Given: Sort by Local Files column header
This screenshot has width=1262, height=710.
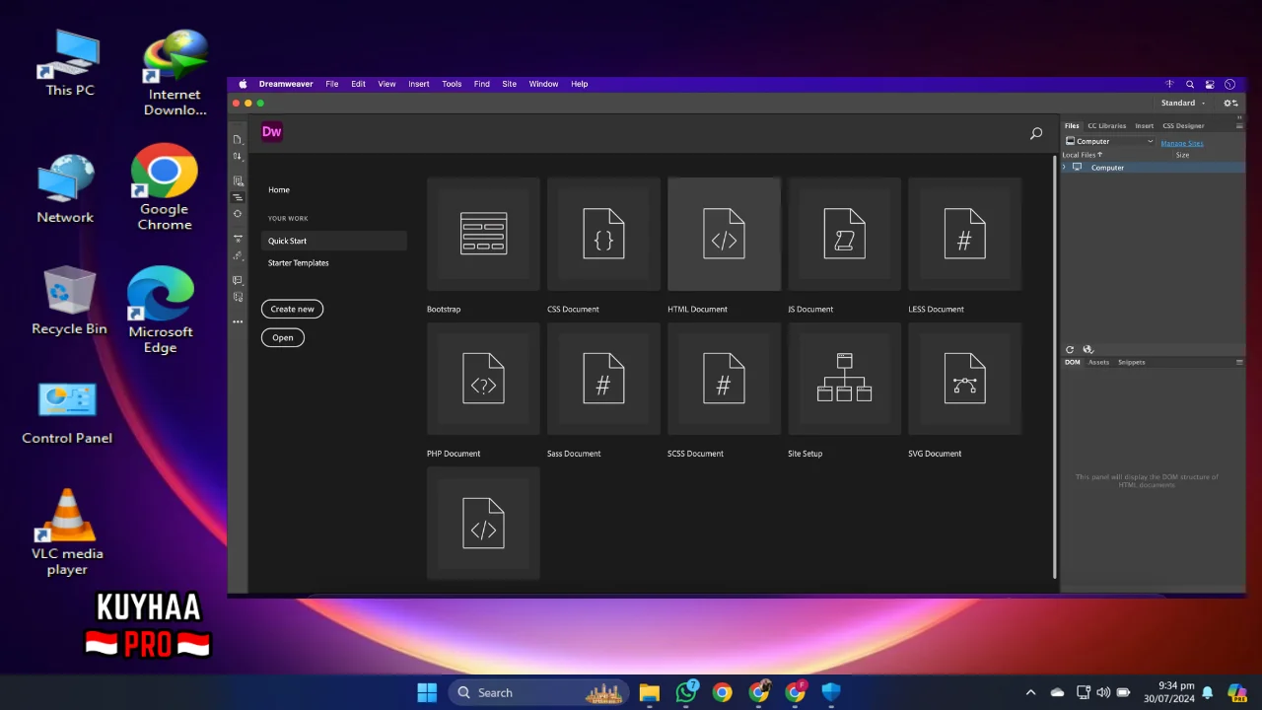Looking at the screenshot, I should click(x=1082, y=155).
